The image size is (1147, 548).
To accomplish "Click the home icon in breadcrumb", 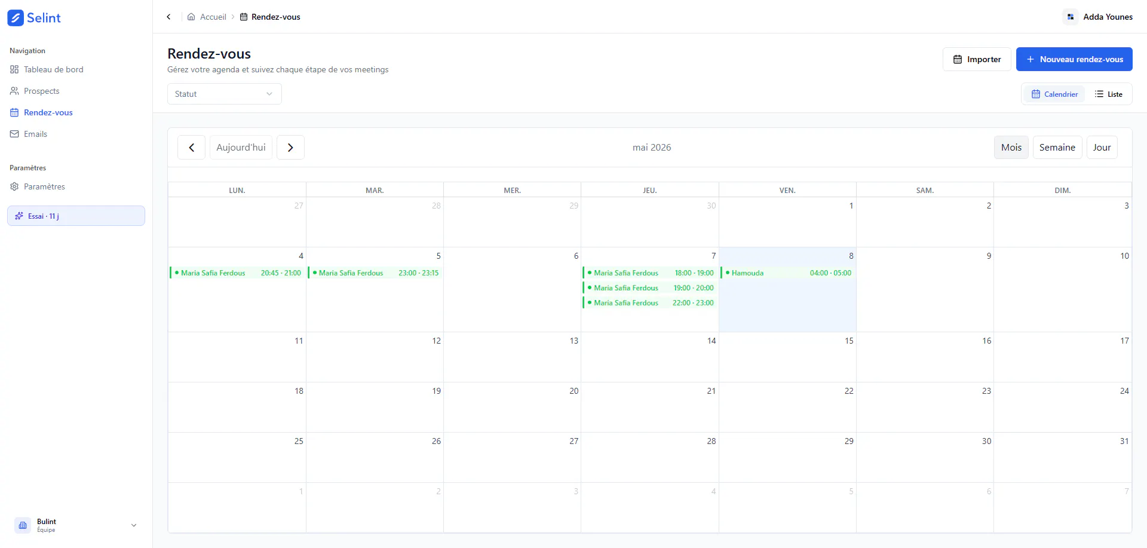I will 191,17.
